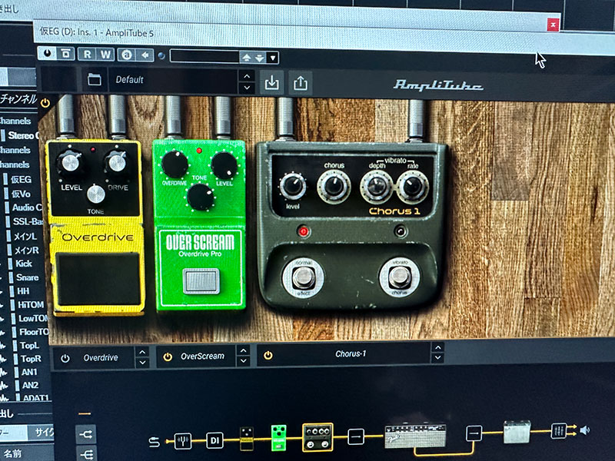Select previous AmpliTube preset with up chevron

(247, 76)
